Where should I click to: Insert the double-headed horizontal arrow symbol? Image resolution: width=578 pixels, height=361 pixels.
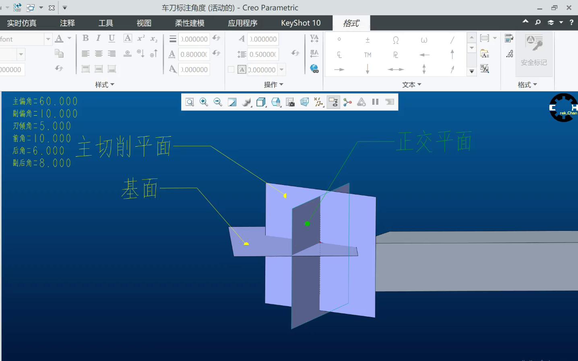coord(396,69)
